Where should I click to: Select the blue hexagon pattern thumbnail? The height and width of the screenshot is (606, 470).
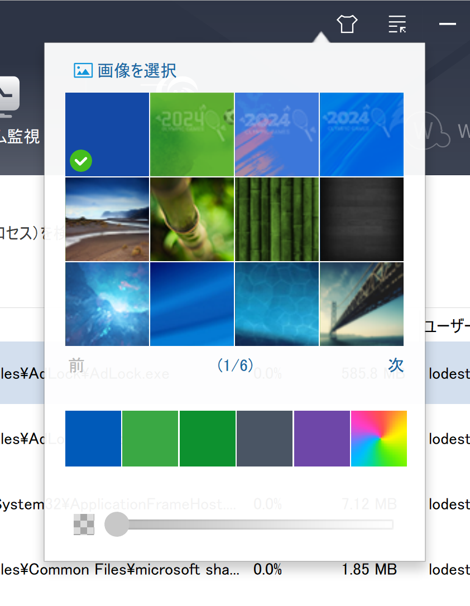277,304
